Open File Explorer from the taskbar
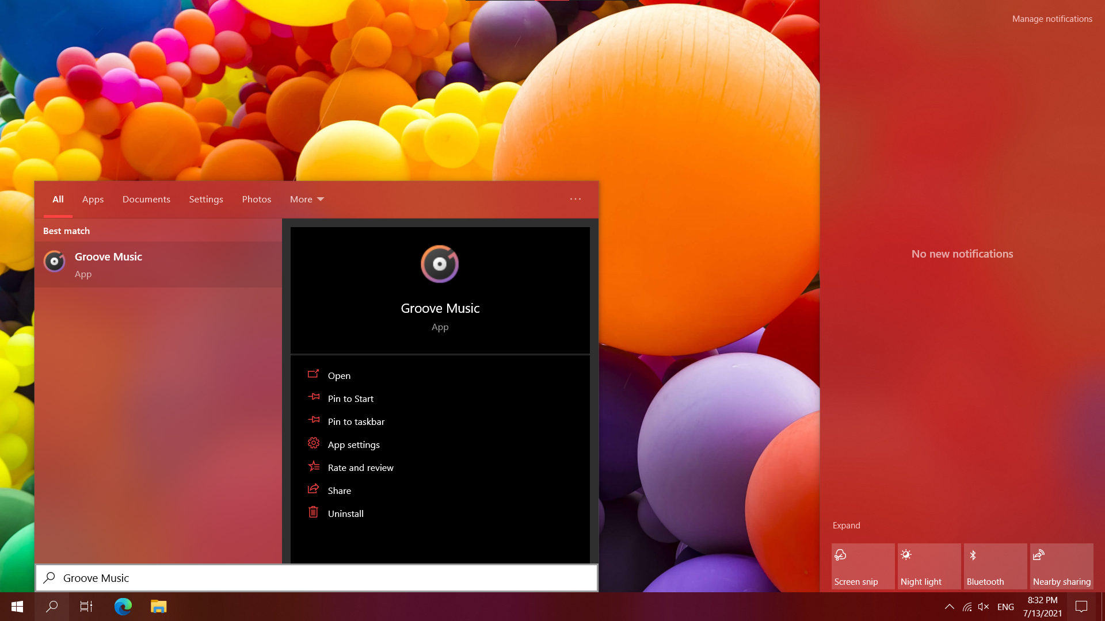Viewport: 1105px width, 621px height. point(158,607)
